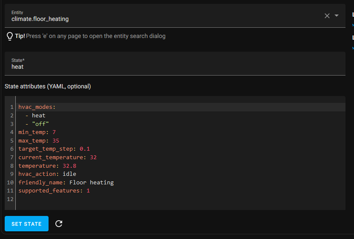
Task: Click the refresh icon beside SET STATE
Action: (59, 224)
